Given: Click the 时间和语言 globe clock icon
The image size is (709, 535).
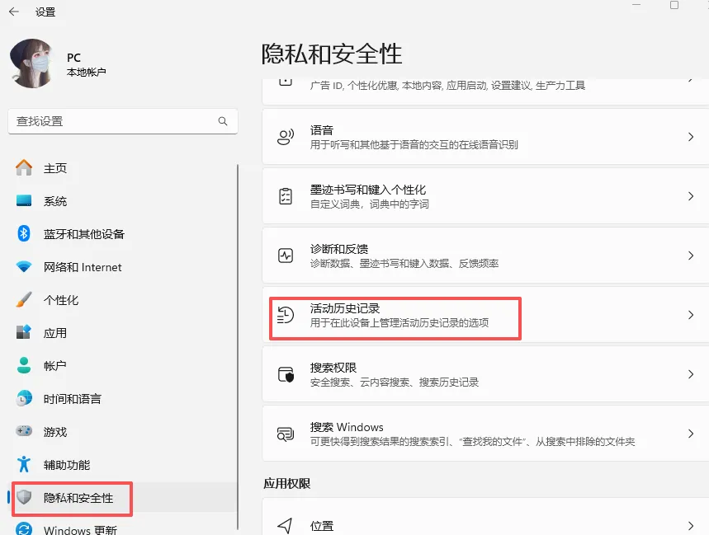Looking at the screenshot, I should tap(24, 399).
